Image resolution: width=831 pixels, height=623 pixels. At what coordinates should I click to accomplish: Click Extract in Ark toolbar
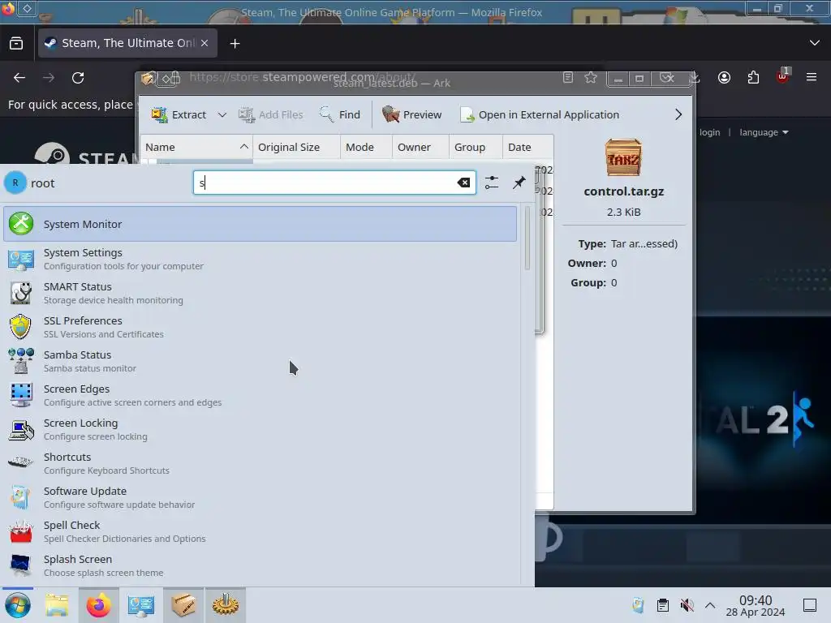click(179, 114)
